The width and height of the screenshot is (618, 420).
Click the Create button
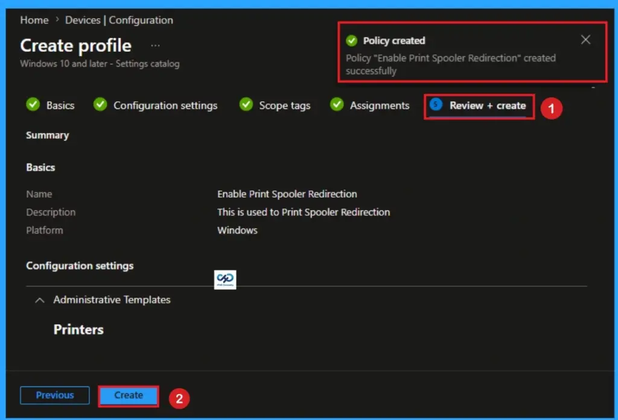click(x=129, y=395)
